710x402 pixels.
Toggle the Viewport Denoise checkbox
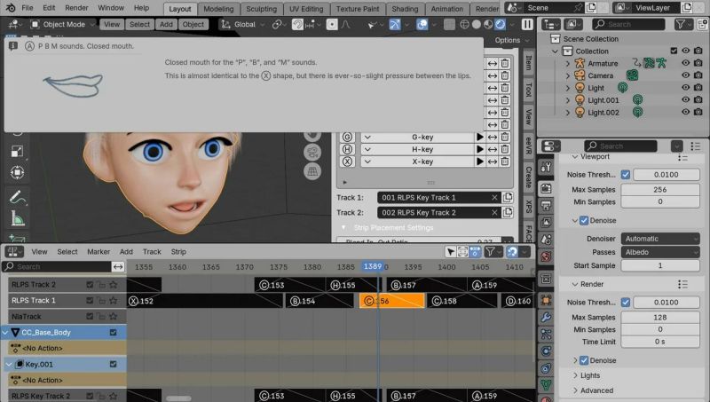[x=584, y=220]
